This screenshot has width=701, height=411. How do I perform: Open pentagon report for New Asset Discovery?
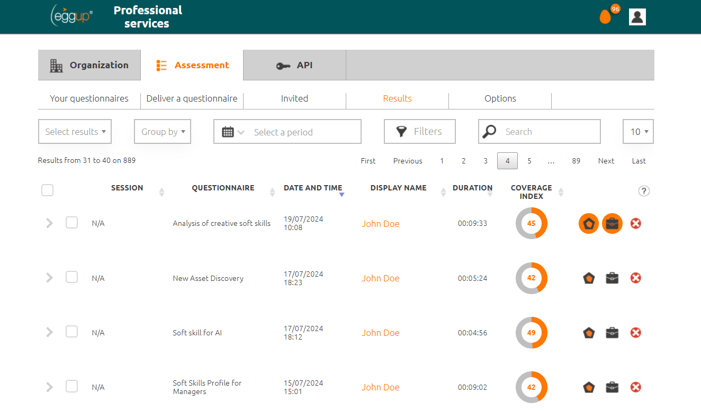pos(589,278)
